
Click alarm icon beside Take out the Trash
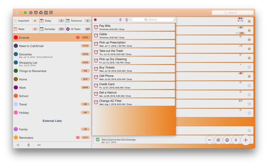click(96, 52)
